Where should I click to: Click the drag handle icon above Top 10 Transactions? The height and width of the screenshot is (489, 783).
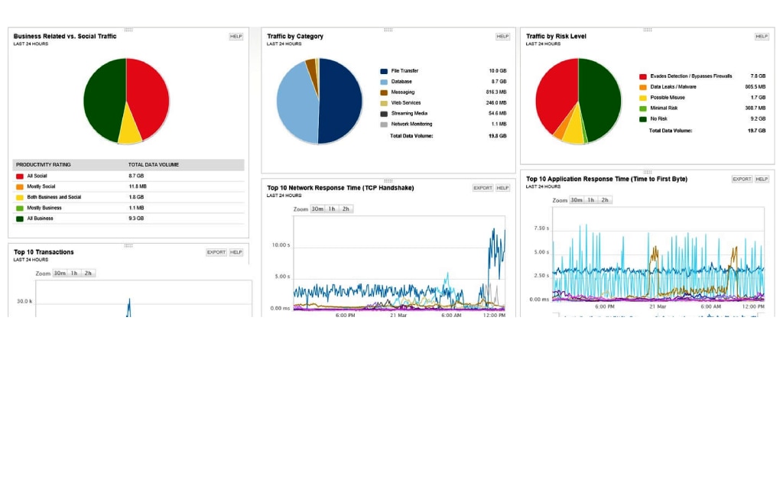pyautogui.click(x=128, y=246)
